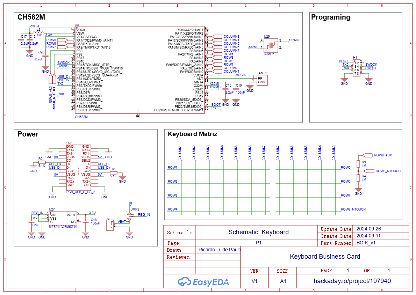This screenshot has width=416, height=295.
Task: Select the L2 1uH inductor symbol
Action: 36,32
